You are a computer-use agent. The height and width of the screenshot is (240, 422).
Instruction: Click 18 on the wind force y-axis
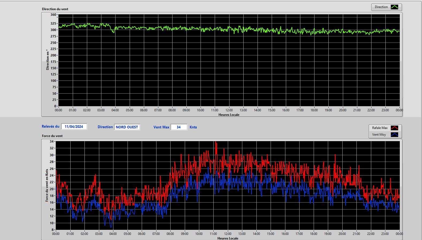[x=52, y=196]
